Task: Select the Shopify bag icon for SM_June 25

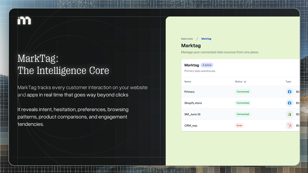Action: coord(289,114)
